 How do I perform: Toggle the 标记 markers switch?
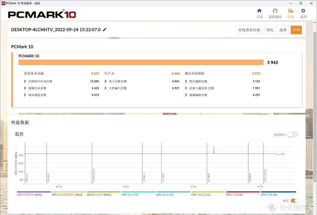click(x=294, y=200)
